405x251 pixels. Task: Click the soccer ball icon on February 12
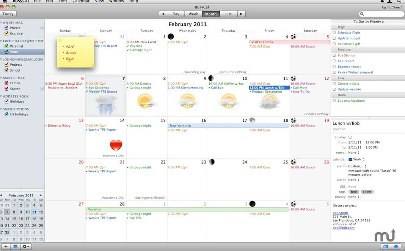[294, 78]
